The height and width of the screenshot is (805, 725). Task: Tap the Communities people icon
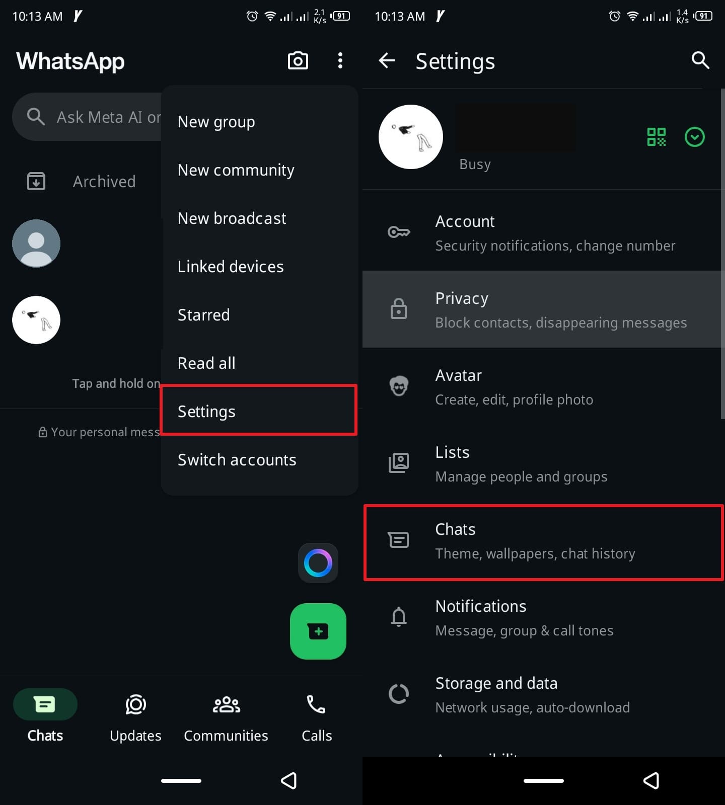click(226, 704)
